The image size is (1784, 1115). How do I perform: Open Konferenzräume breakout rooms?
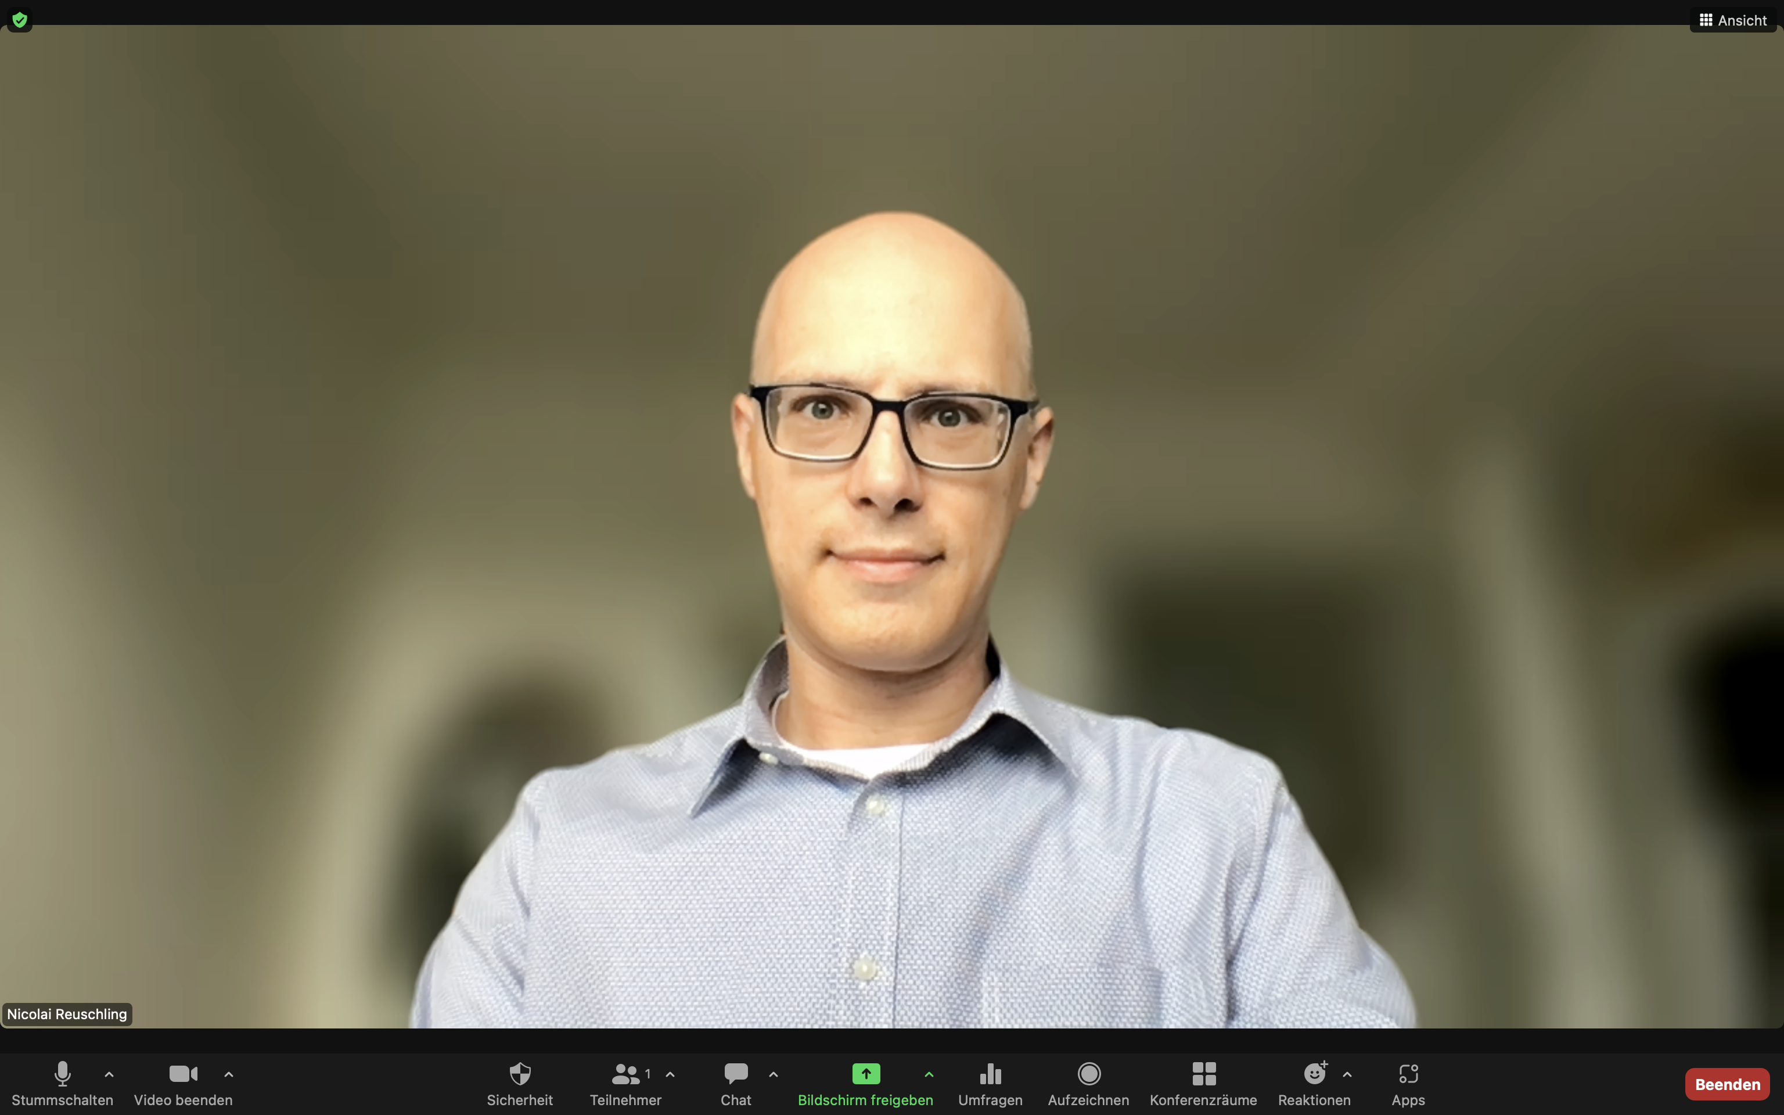point(1203,1082)
